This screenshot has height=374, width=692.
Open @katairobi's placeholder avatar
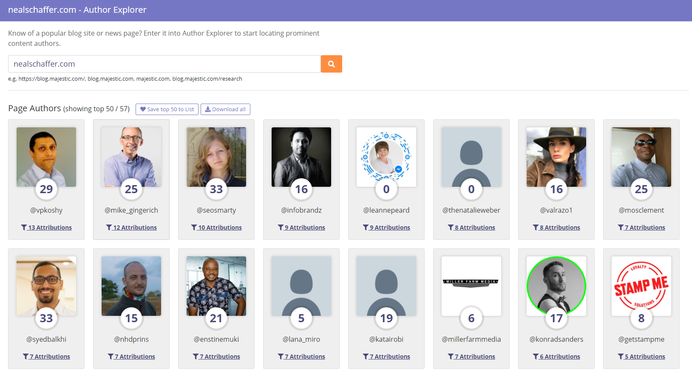pyautogui.click(x=386, y=286)
